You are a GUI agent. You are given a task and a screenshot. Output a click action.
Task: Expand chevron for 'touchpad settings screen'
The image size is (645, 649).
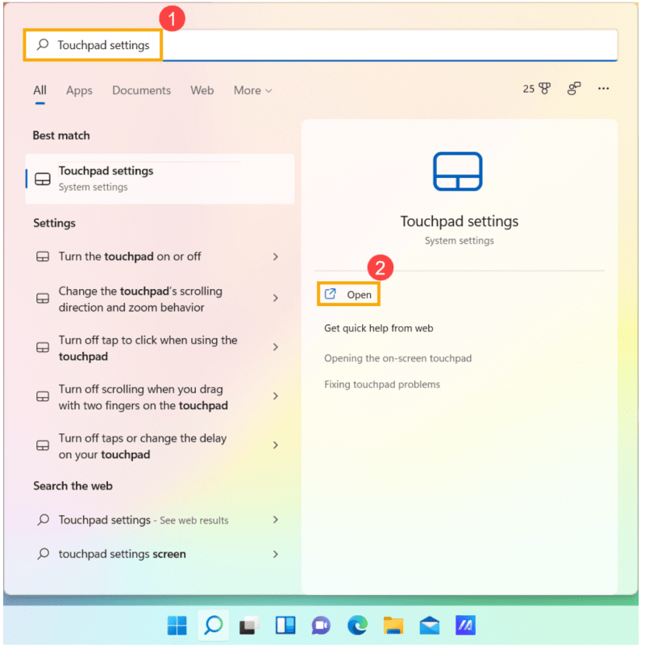tap(276, 554)
